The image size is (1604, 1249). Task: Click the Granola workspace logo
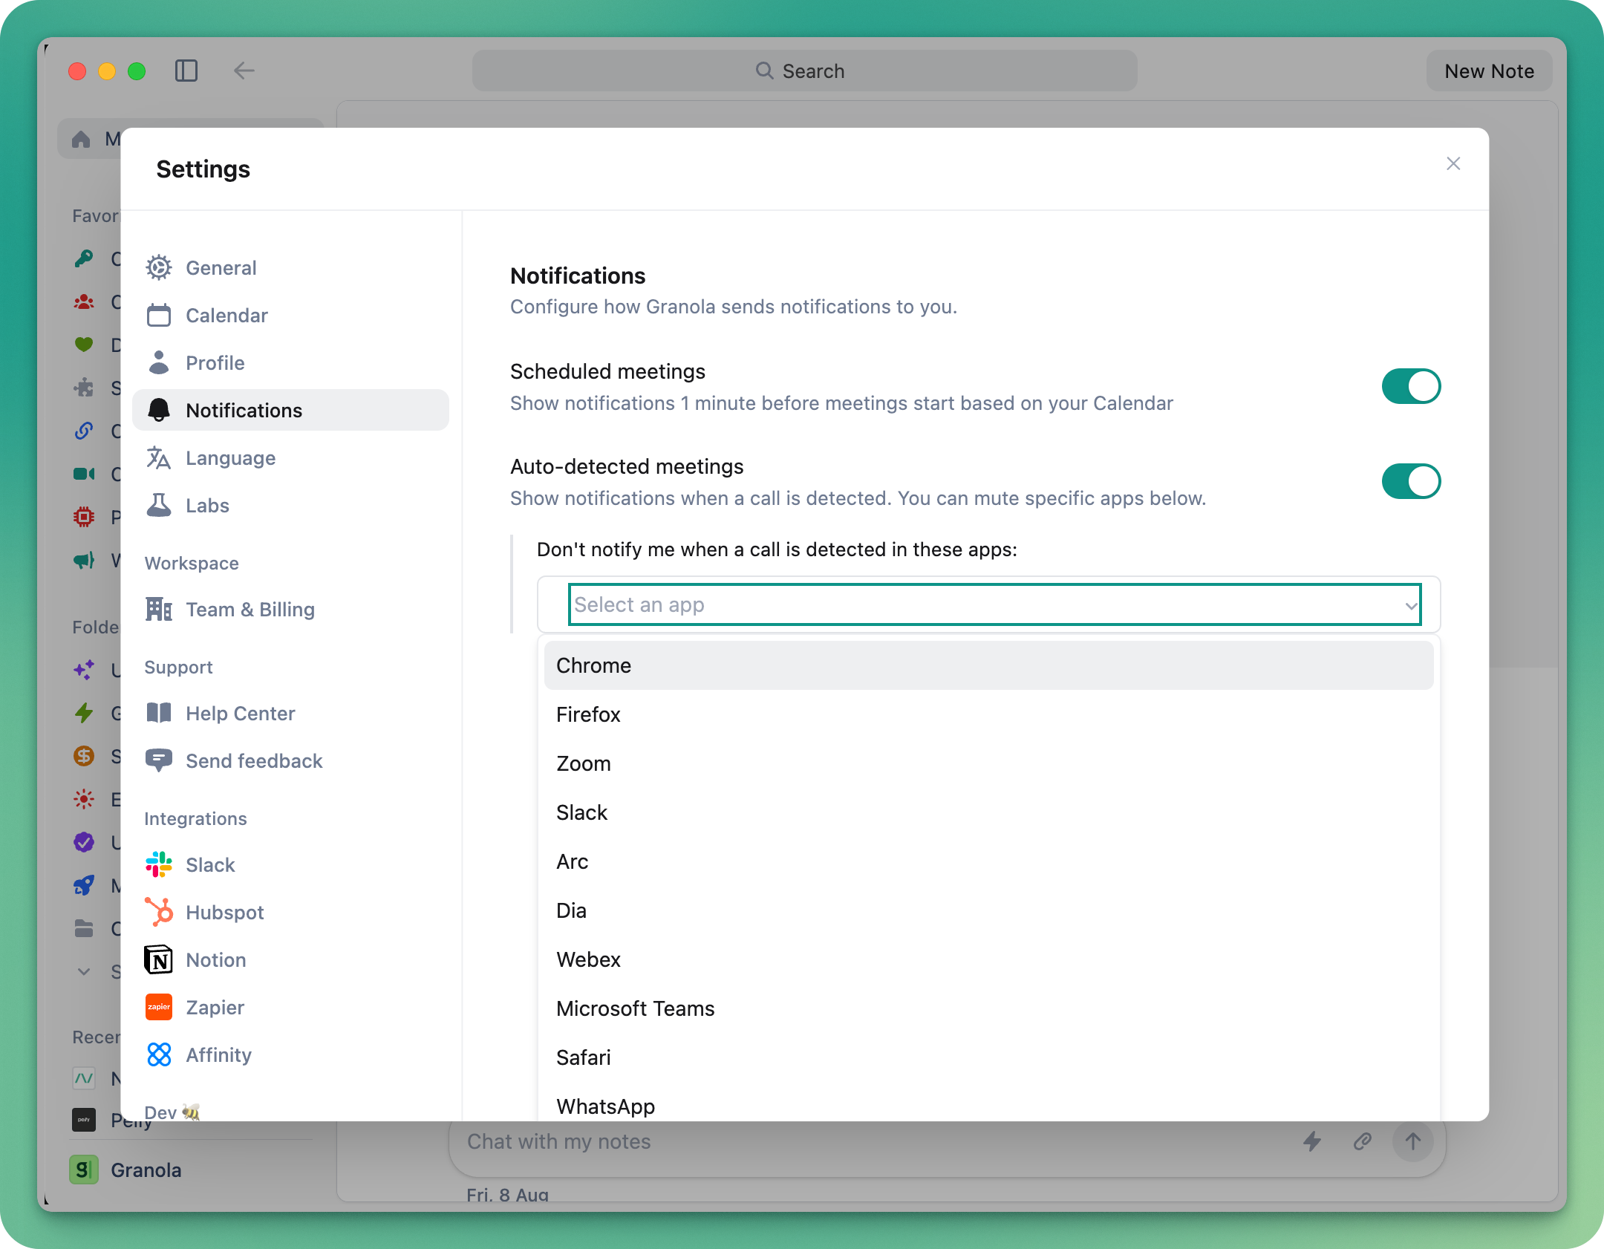(84, 1170)
